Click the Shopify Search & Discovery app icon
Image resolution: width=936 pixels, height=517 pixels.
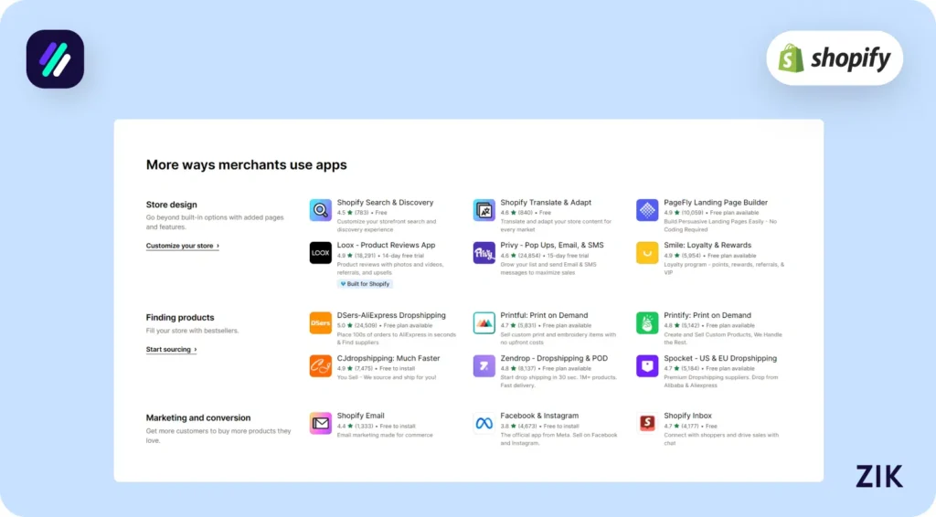321,210
